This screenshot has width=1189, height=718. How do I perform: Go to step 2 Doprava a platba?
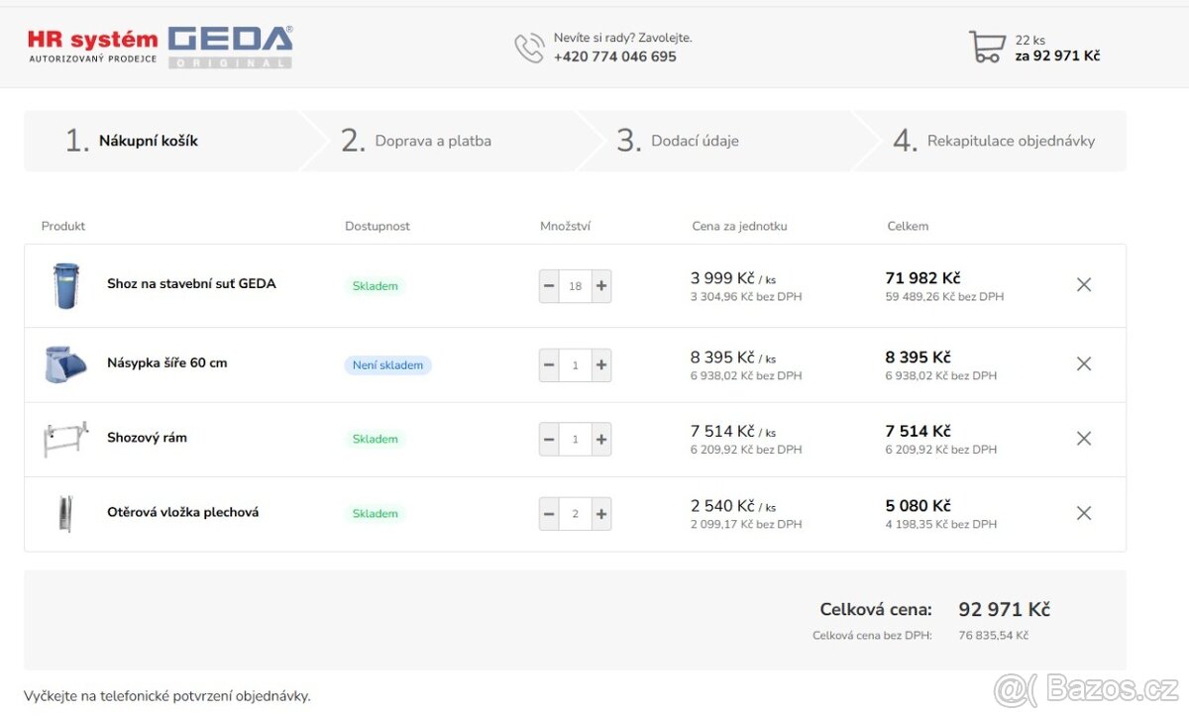pos(432,141)
